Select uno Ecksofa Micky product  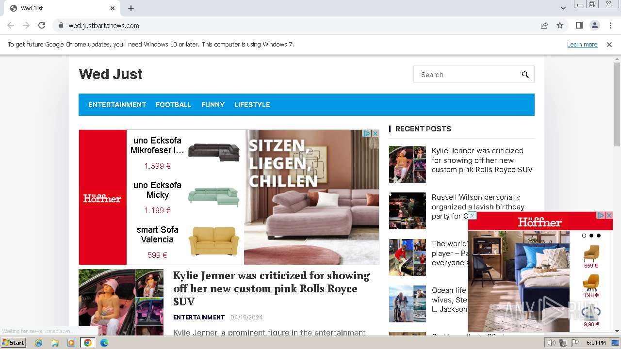[x=185, y=198]
